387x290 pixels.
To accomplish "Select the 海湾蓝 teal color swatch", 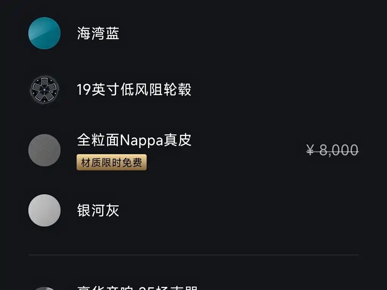I will coord(45,33).
